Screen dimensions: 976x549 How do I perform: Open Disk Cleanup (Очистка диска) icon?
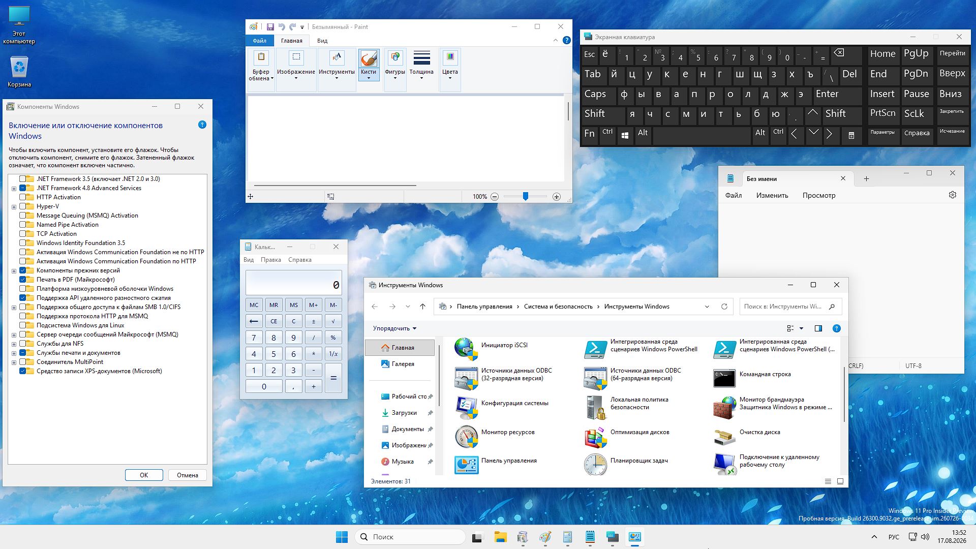tap(724, 436)
